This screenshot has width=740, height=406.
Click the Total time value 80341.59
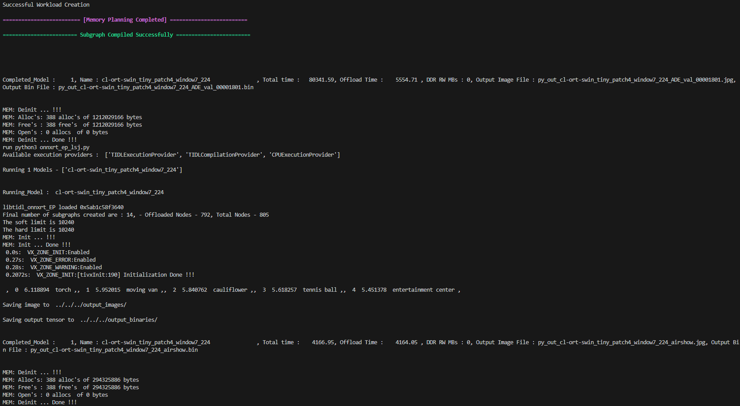click(x=322, y=80)
